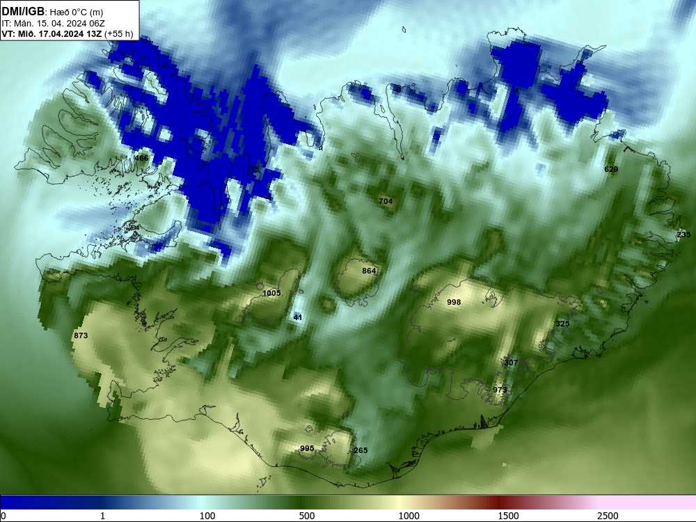The width and height of the screenshot is (696, 522).
Task: Click the 235 label on east coast
Action: pos(683,235)
